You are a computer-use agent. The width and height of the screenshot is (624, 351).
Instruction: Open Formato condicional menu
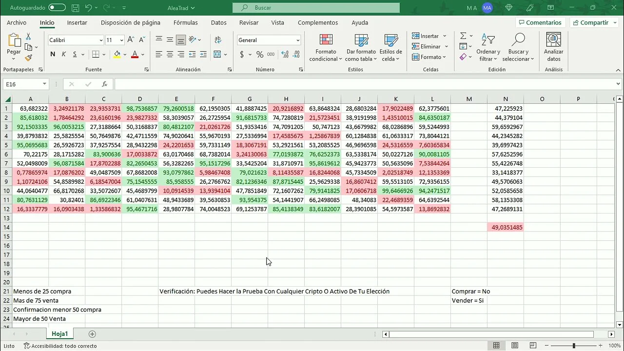click(x=326, y=48)
